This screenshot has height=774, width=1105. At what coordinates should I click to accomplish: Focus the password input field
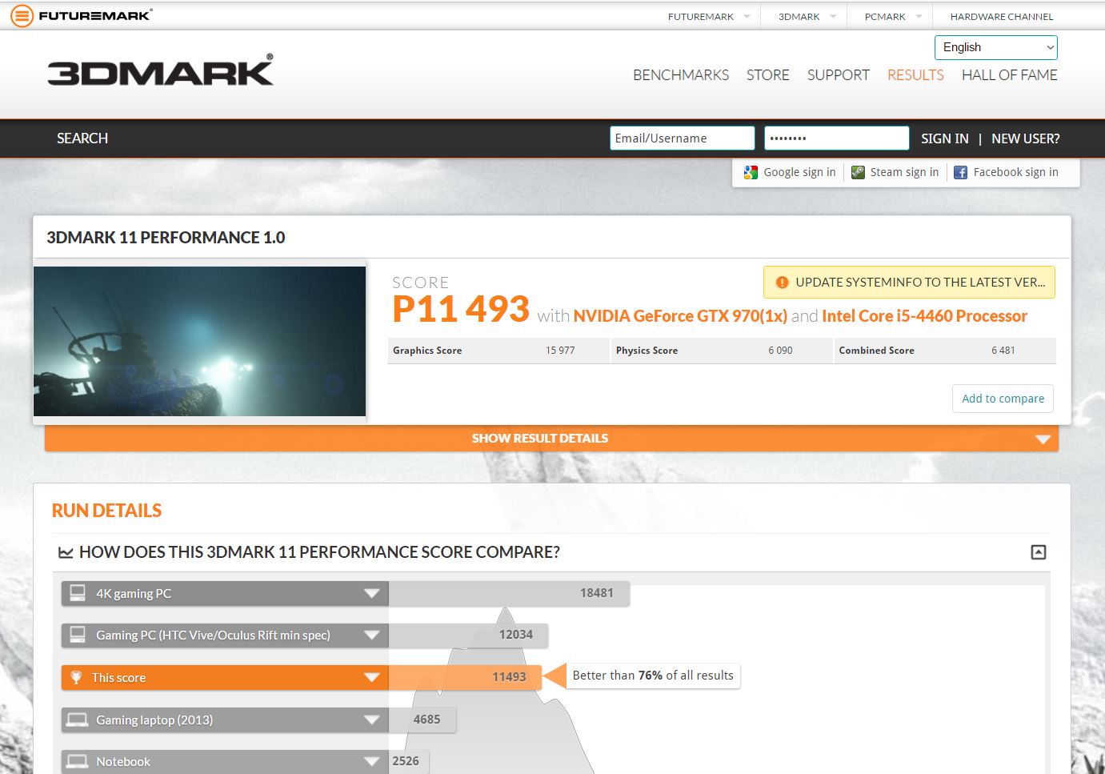click(x=837, y=138)
